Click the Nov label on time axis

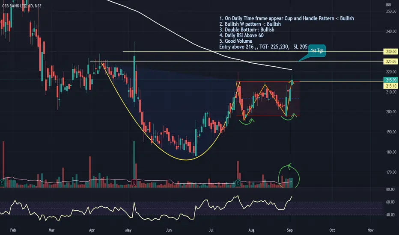point(370,230)
